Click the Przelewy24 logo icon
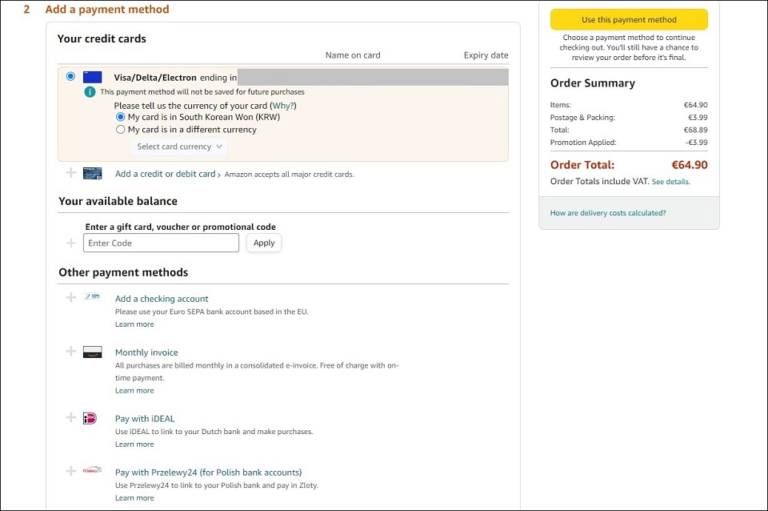768x511 pixels. 92,470
